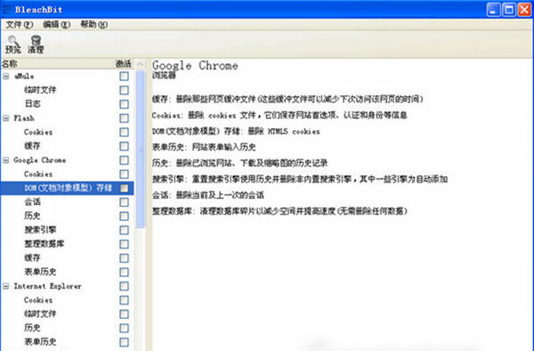This screenshot has height=351, width=534.
Task: Check the 整理数据库 checkbox
Action: (124, 244)
